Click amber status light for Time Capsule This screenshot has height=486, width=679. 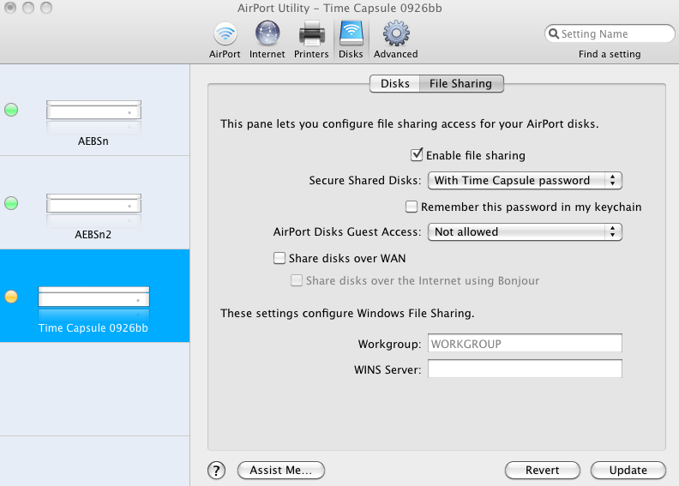[11, 297]
